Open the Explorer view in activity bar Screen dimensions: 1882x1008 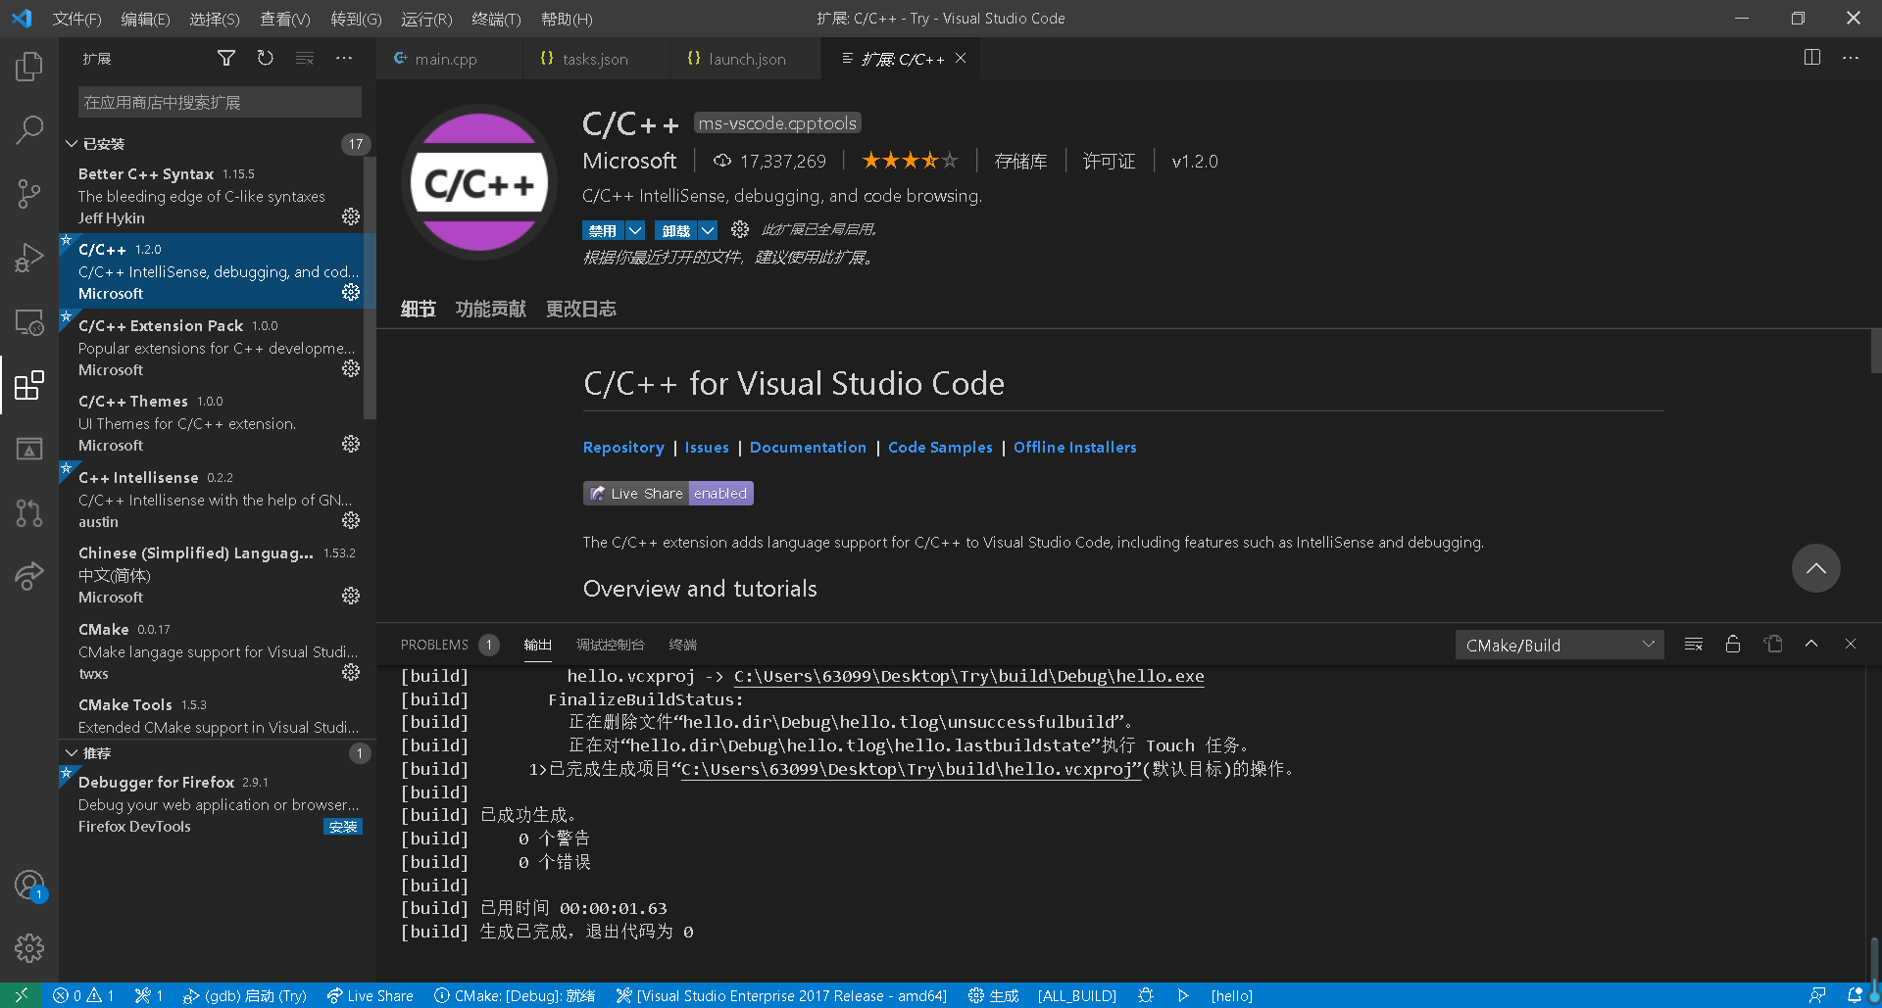(x=29, y=67)
